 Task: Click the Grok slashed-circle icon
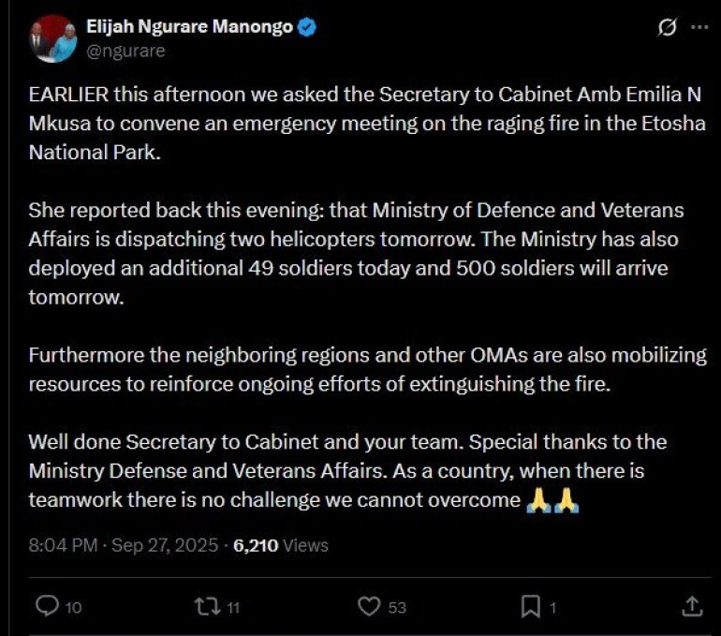[667, 29]
